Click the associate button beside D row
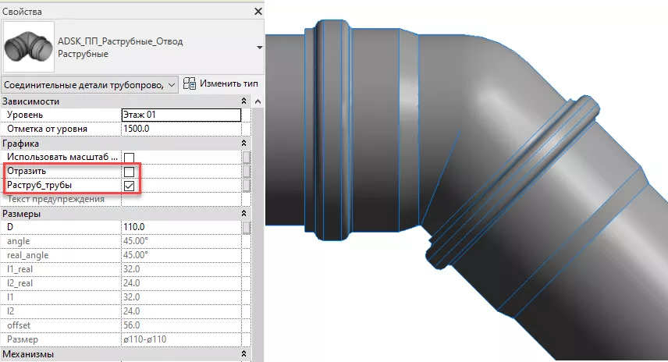The width and height of the screenshot is (668, 362). point(246,227)
